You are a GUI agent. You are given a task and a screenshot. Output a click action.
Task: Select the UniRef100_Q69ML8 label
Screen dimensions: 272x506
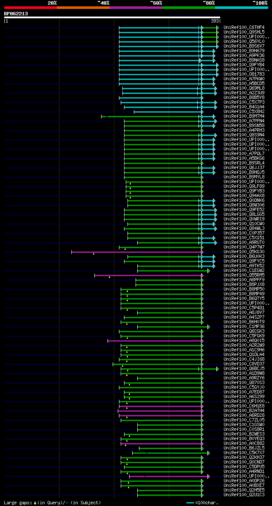coord(244,88)
